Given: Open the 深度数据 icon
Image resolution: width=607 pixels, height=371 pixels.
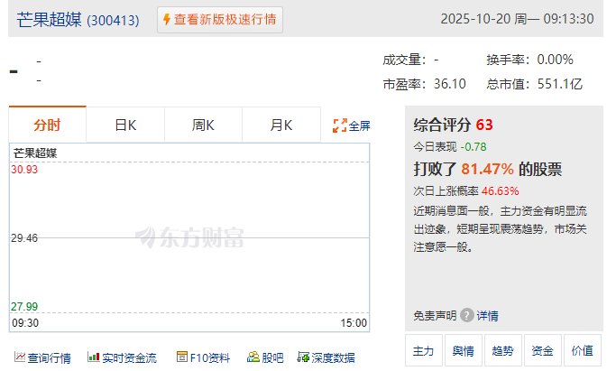Looking at the screenshot, I should tap(303, 357).
